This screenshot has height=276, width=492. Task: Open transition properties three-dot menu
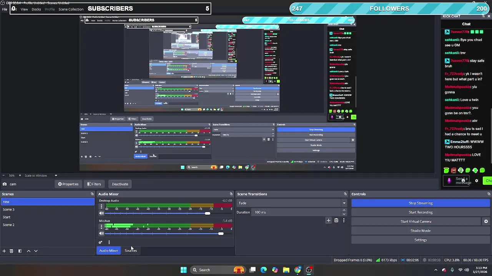(x=344, y=220)
